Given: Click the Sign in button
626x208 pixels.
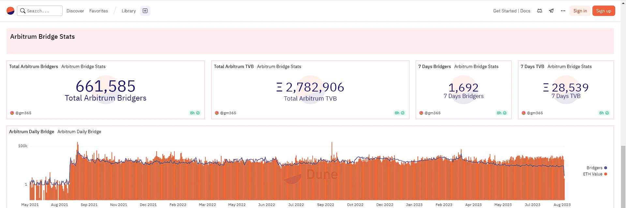Looking at the screenshot, I should tap(580, 11).
